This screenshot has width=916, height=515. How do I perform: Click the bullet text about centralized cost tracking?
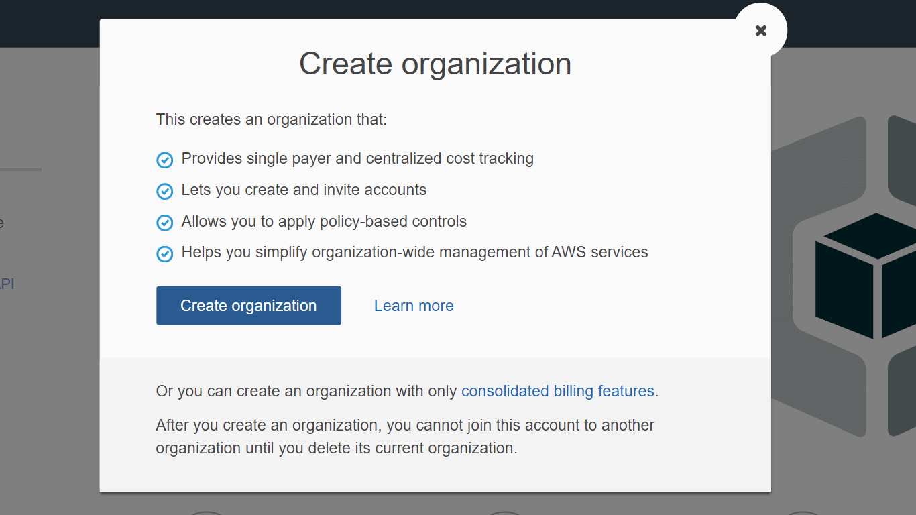pyautogui.click(x=357, y=158)
